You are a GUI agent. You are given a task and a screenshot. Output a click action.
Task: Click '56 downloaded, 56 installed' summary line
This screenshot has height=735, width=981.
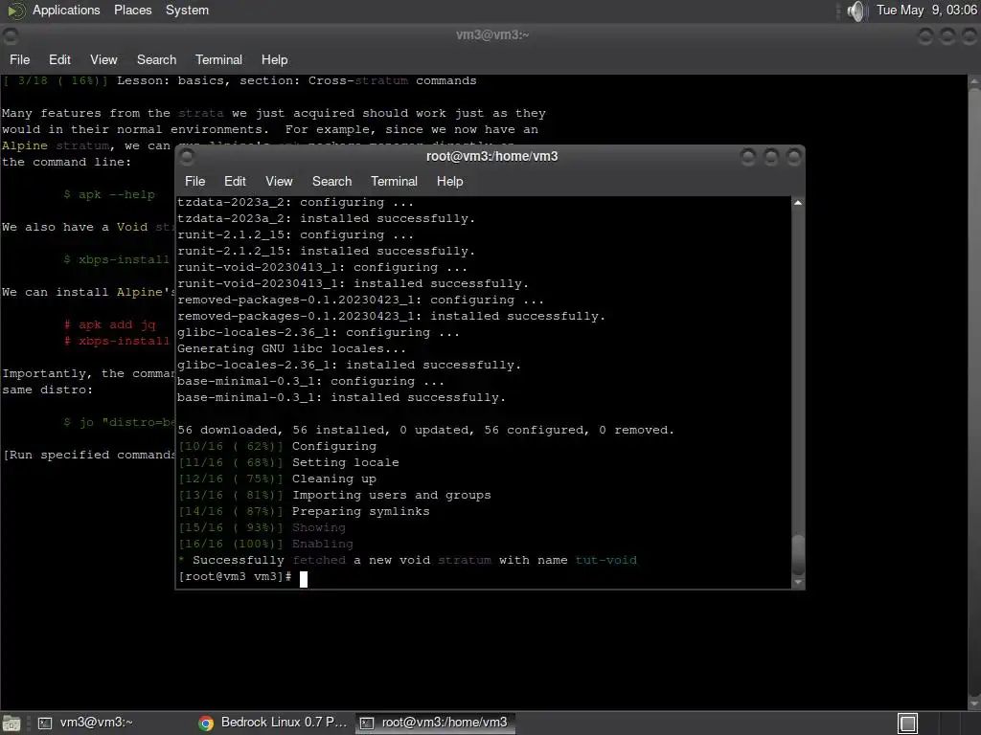(x=425, y=430)
